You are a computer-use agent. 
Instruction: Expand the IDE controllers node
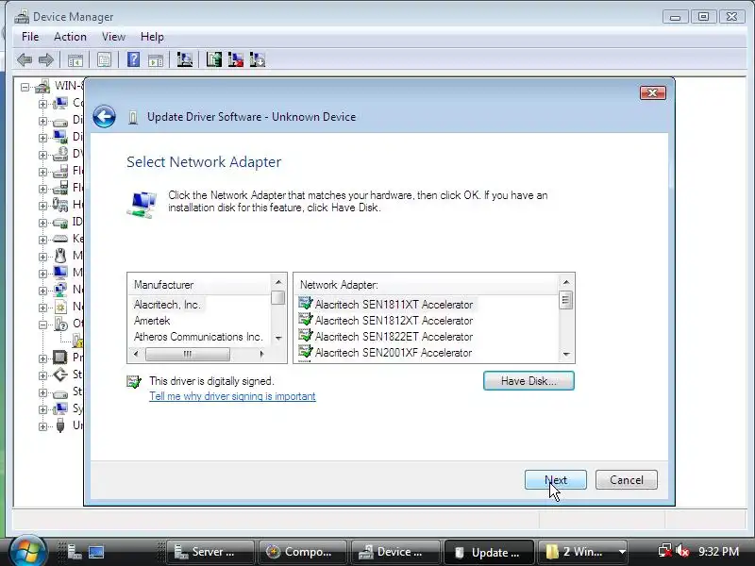click(42, 223)
